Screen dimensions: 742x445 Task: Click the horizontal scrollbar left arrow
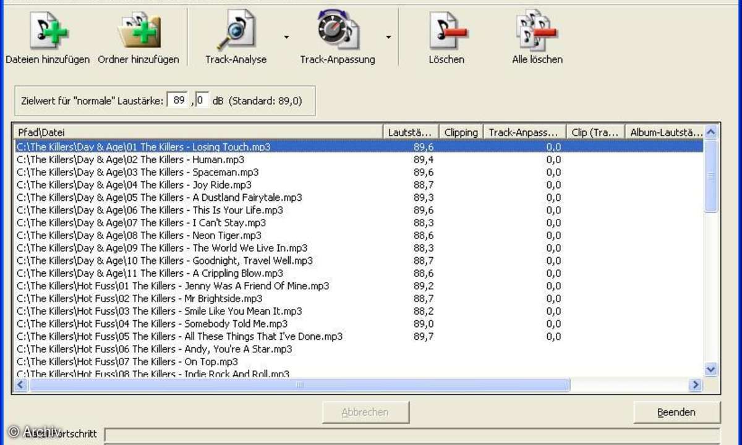click(x=20, y=385)
